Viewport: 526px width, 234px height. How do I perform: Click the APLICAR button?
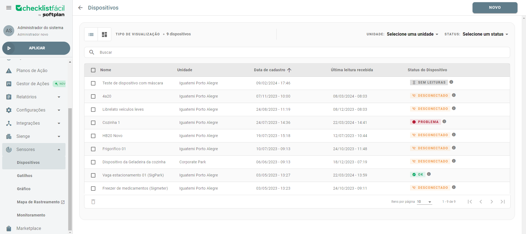click(x=36, y=48)
